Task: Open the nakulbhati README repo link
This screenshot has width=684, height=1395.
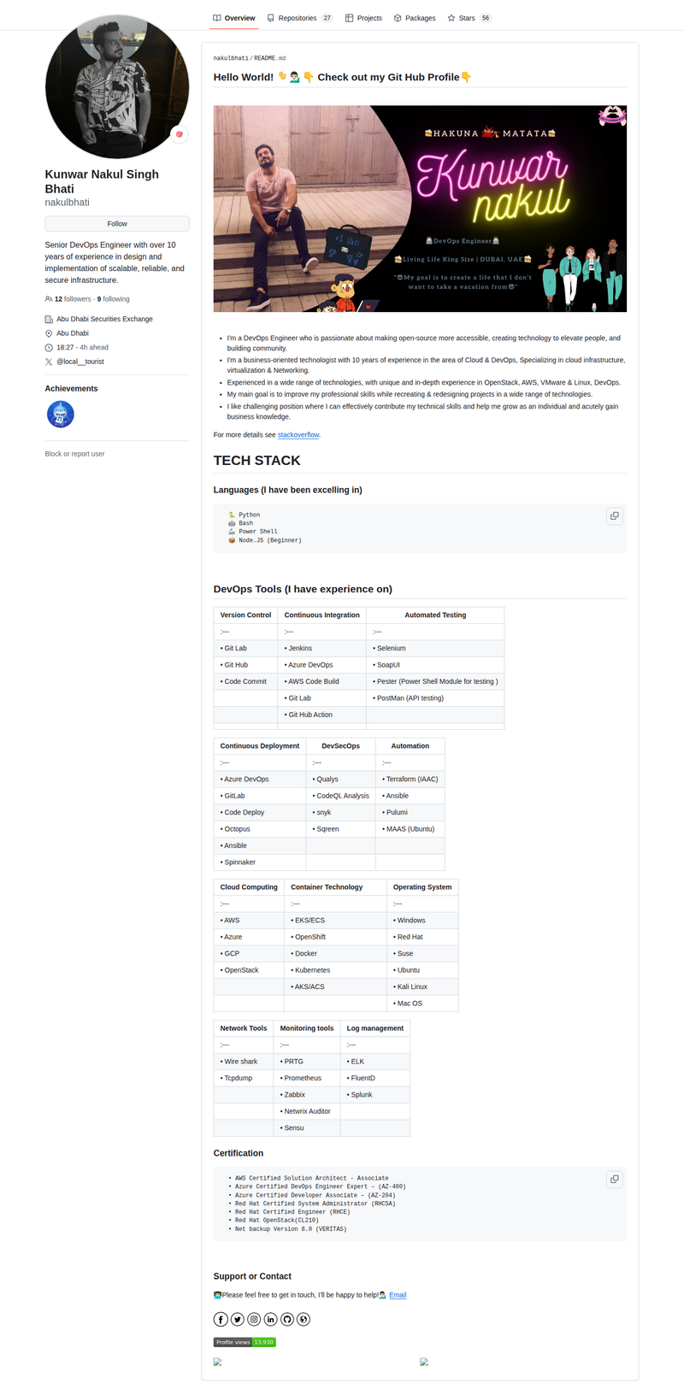Action: (231, 58)
